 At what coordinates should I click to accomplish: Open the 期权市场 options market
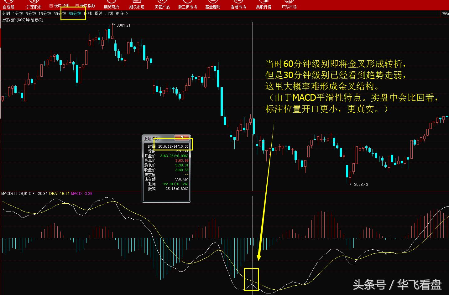click(x=137, y=4)
